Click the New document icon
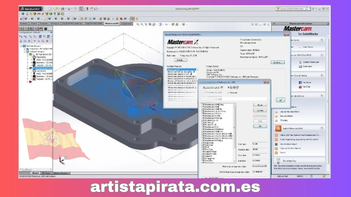The height and width of the screenshot is (197, 351). click(x=50, y=9)
